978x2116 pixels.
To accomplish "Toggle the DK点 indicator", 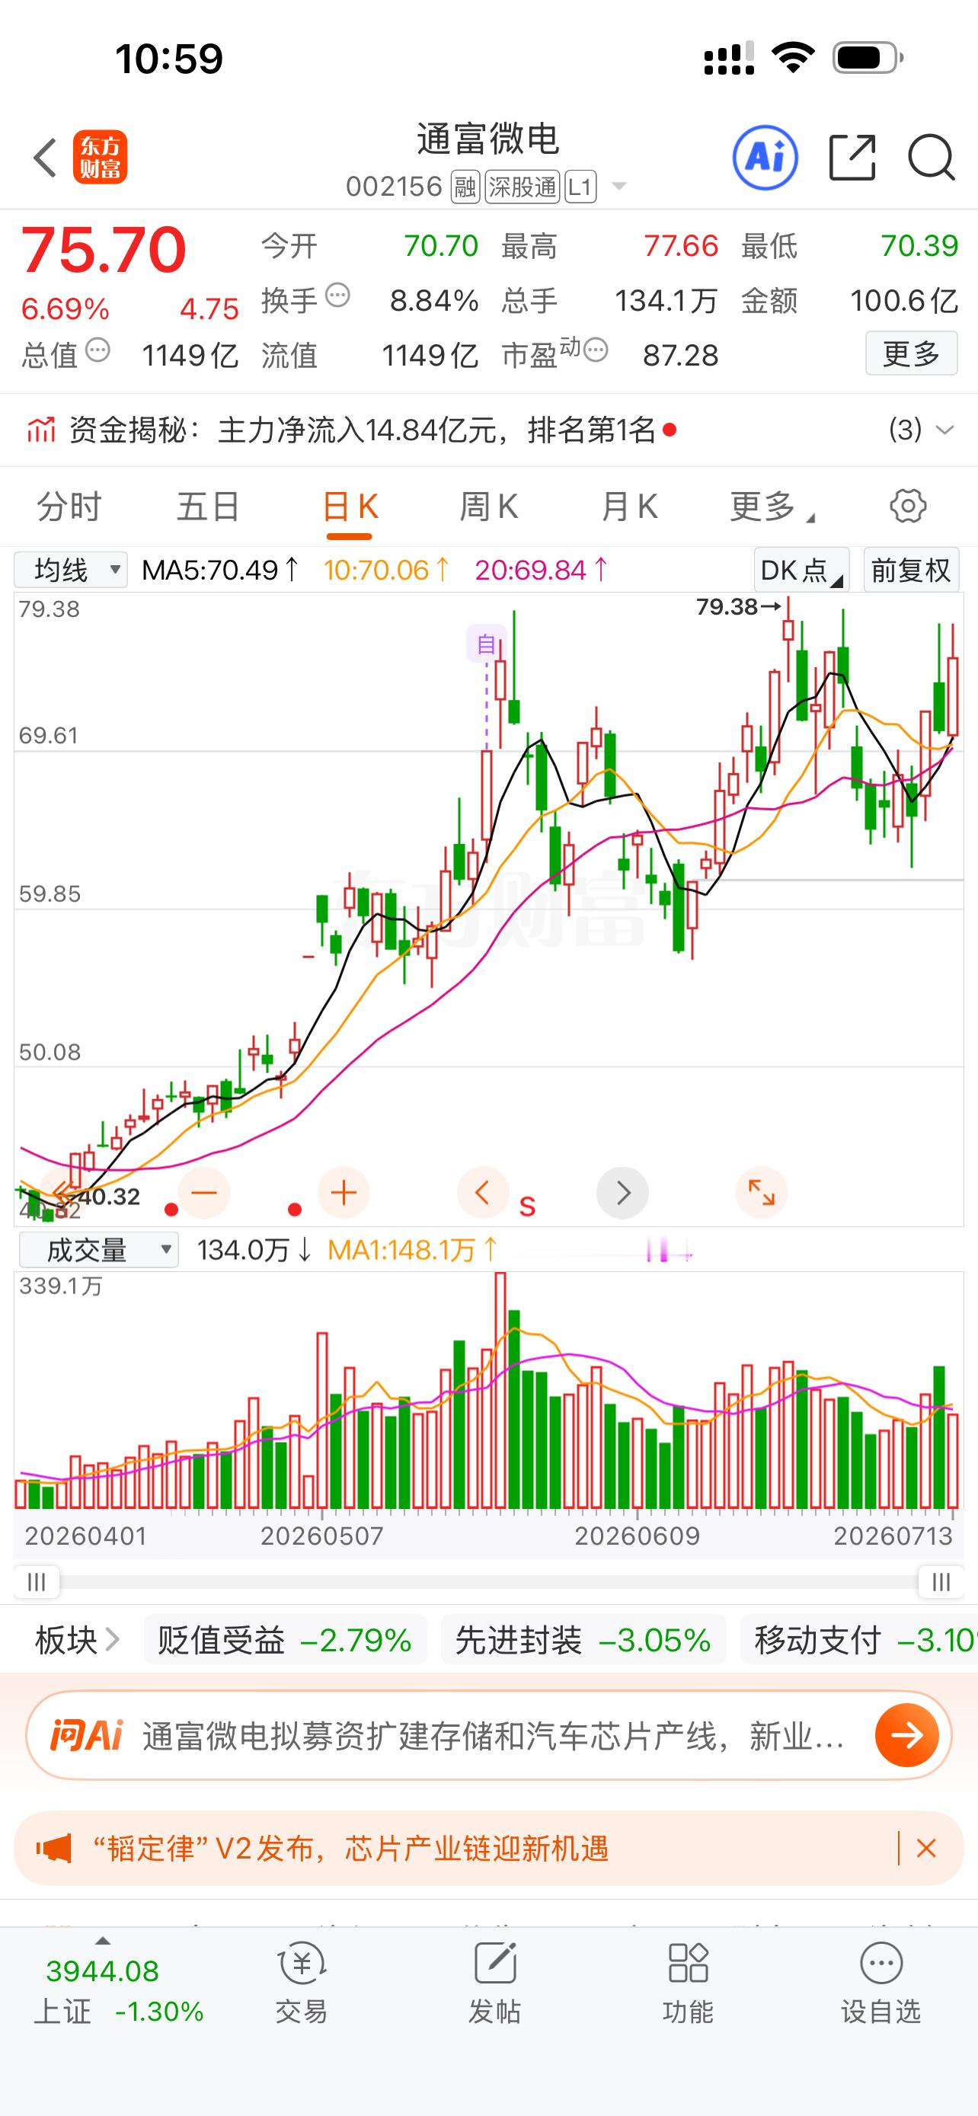I will 801,570.
